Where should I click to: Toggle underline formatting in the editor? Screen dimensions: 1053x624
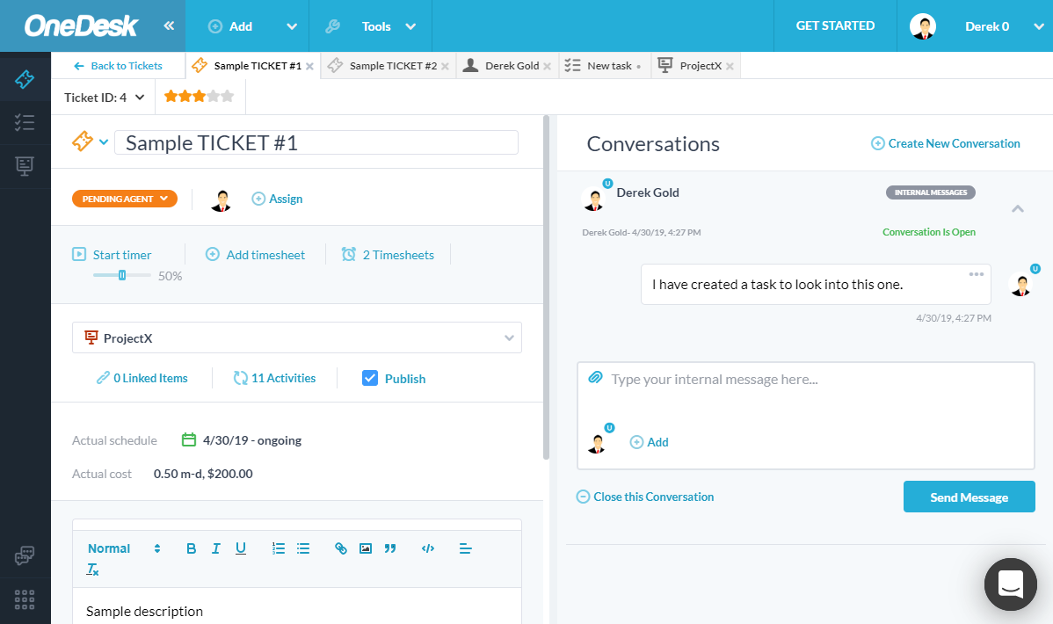(x=240, y=548)
